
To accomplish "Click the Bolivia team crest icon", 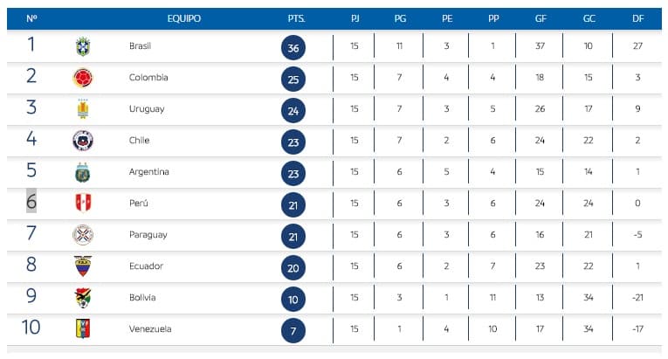I will 83,298.
